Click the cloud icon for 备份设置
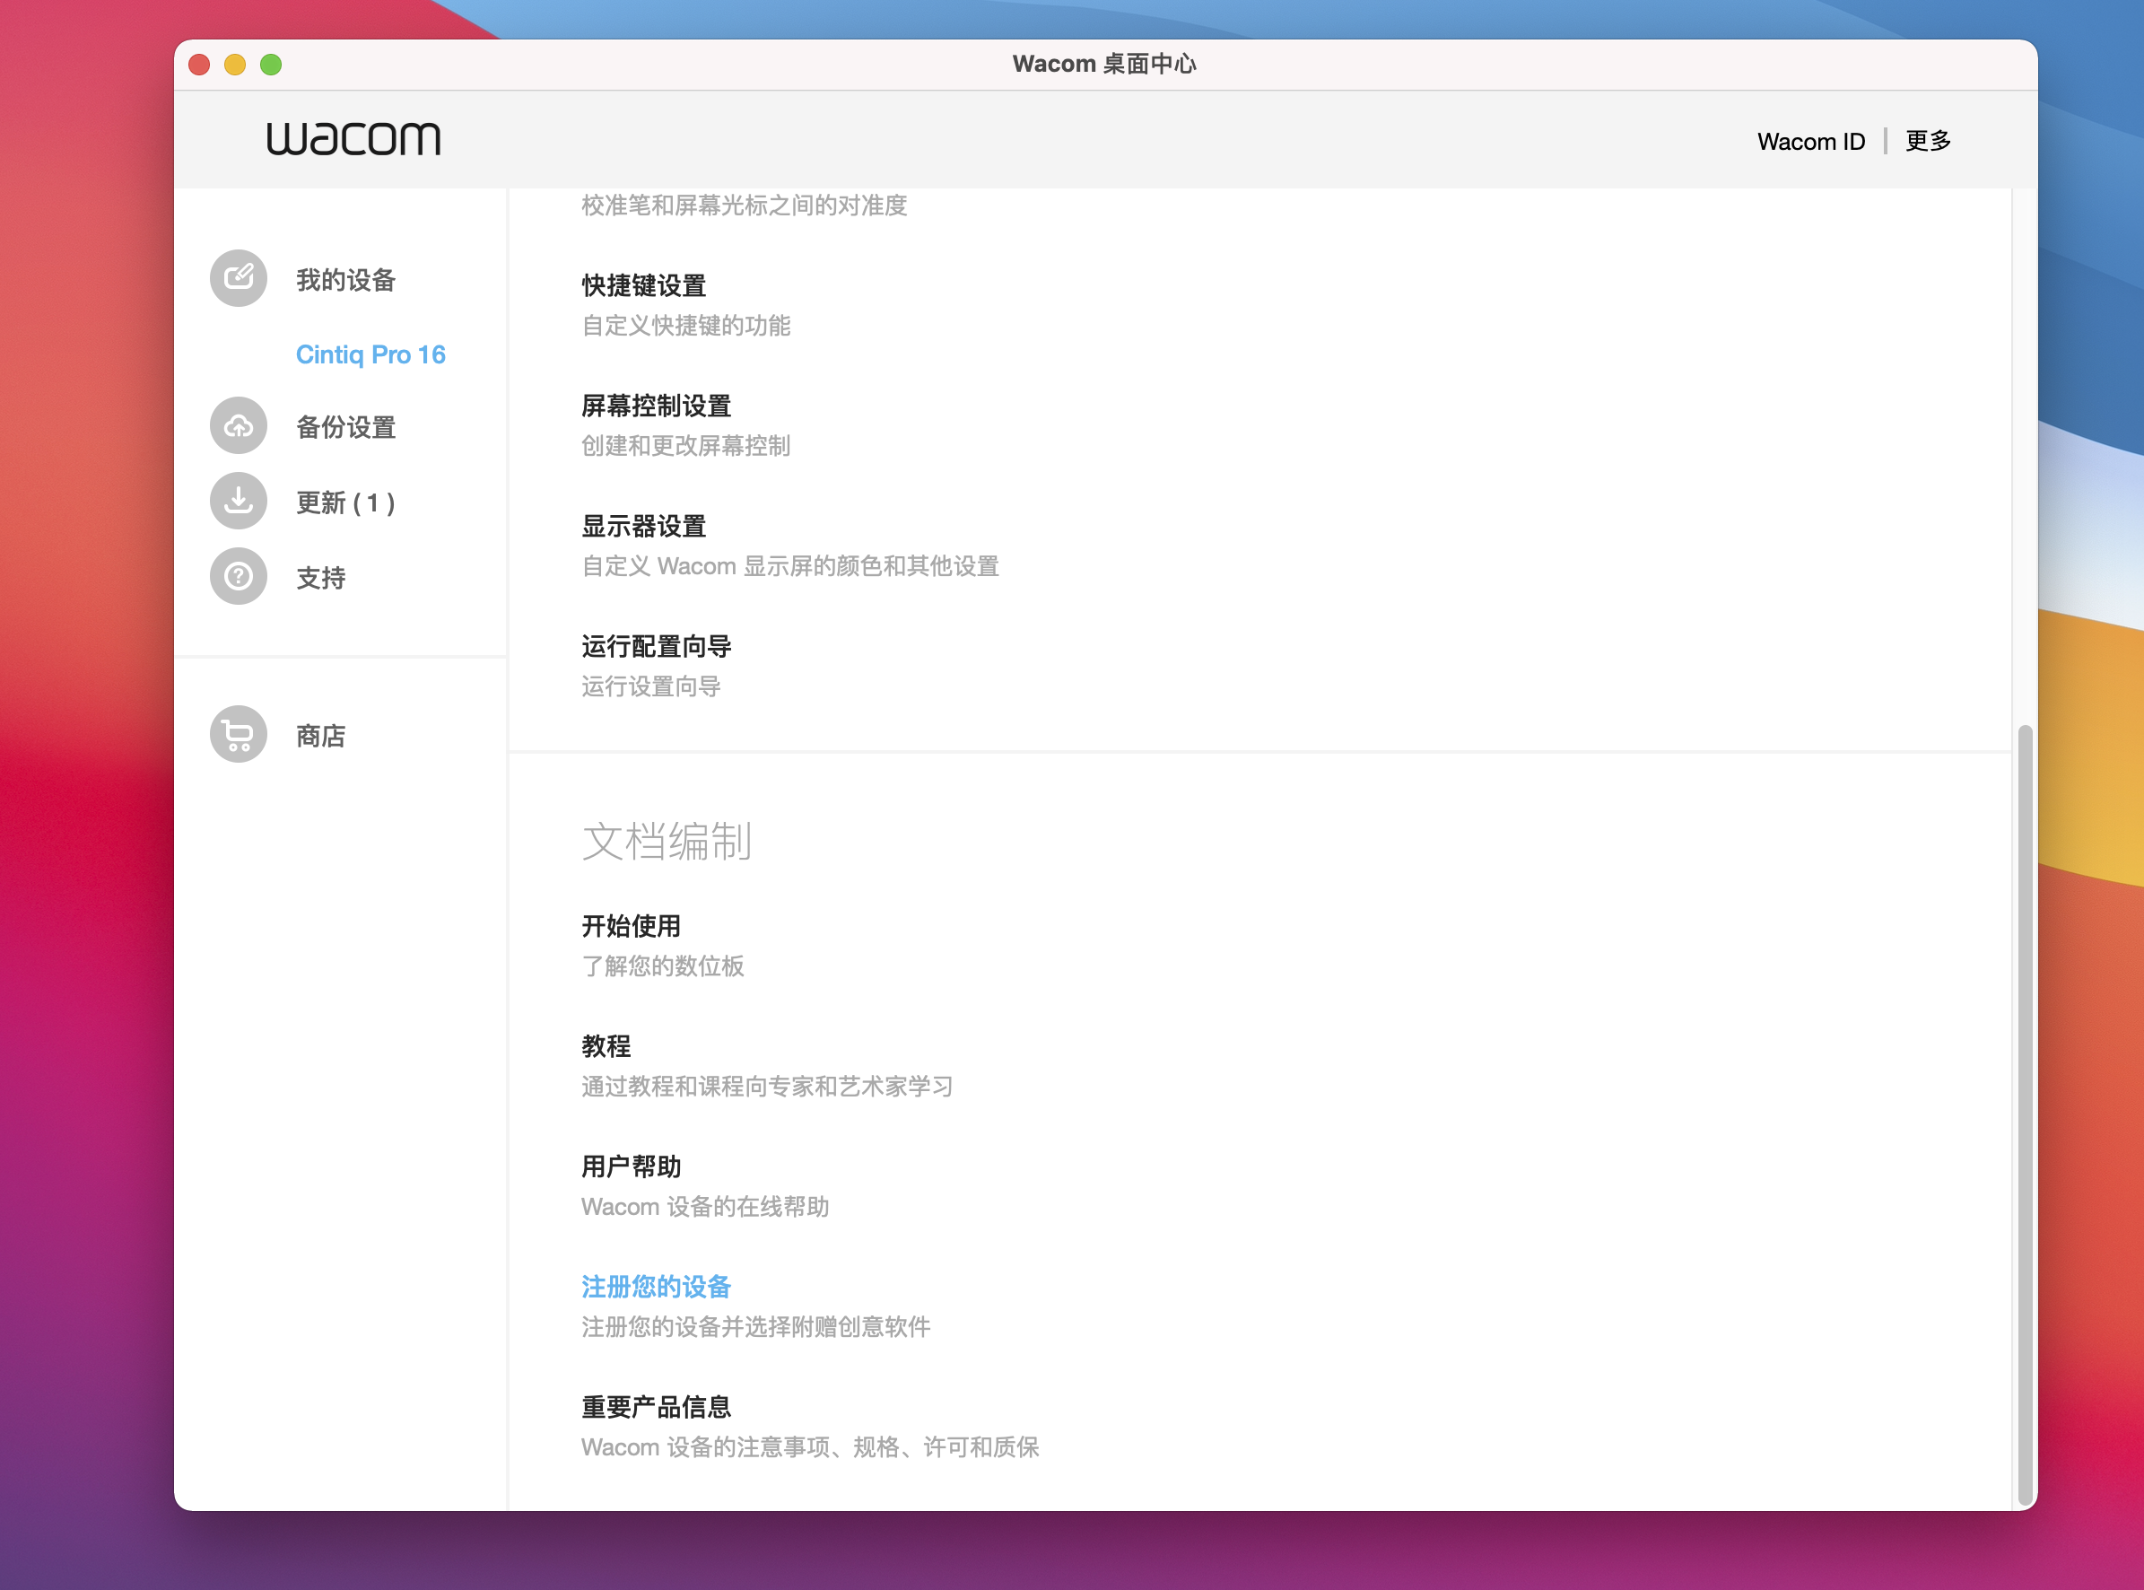This screenshot has height=1590, width=2144. click(238, 425)
